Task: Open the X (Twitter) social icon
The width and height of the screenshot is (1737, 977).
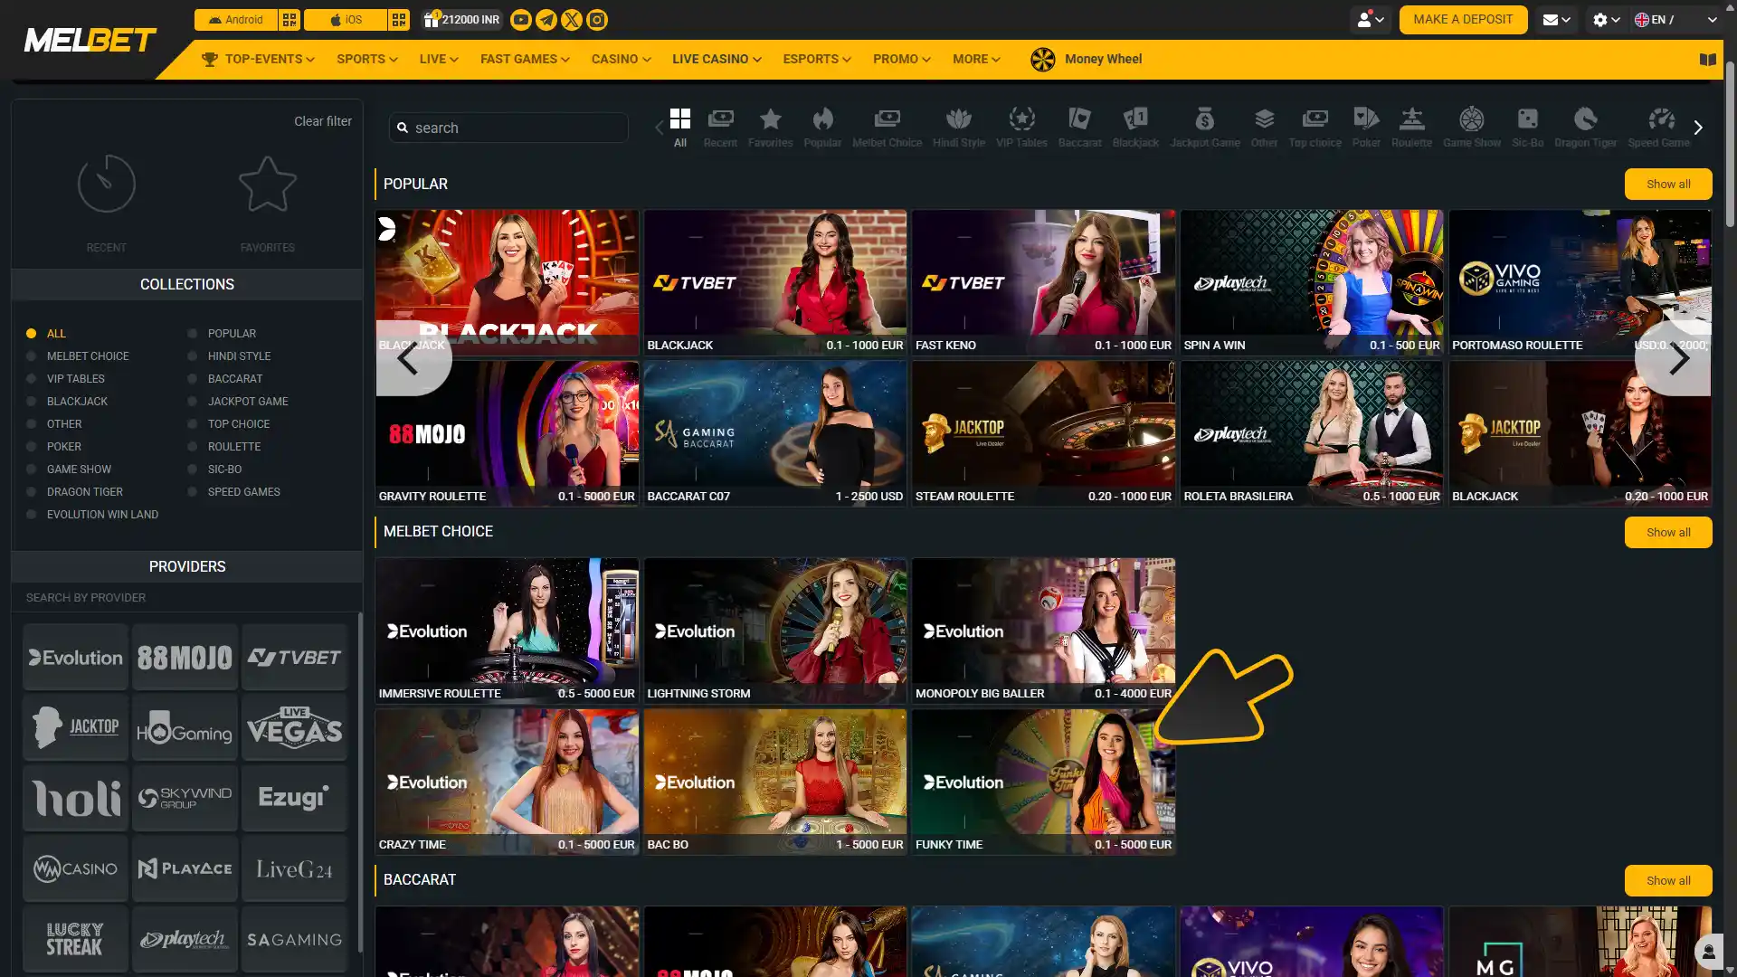Action: click(x=572, y=20)
